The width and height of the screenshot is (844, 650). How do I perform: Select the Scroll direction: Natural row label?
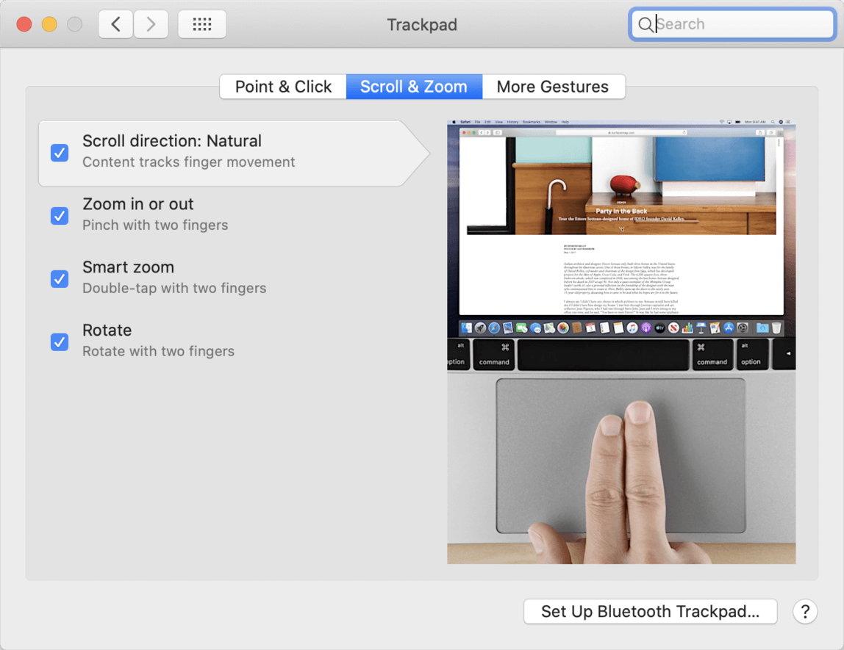click(172, 141)
